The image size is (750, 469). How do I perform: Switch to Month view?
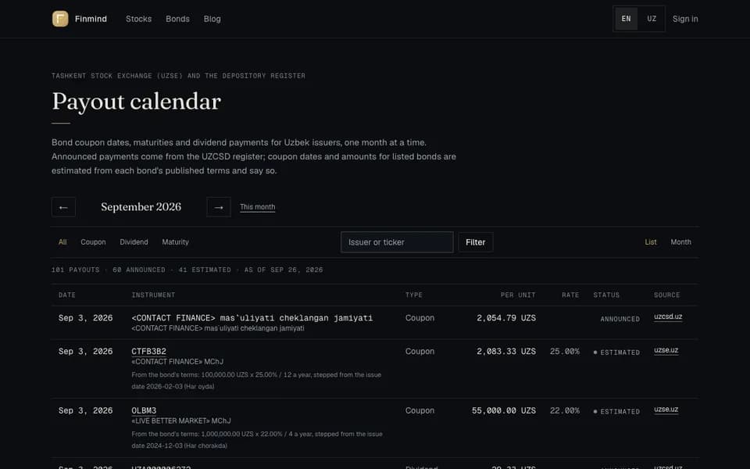tap(680, 242)
